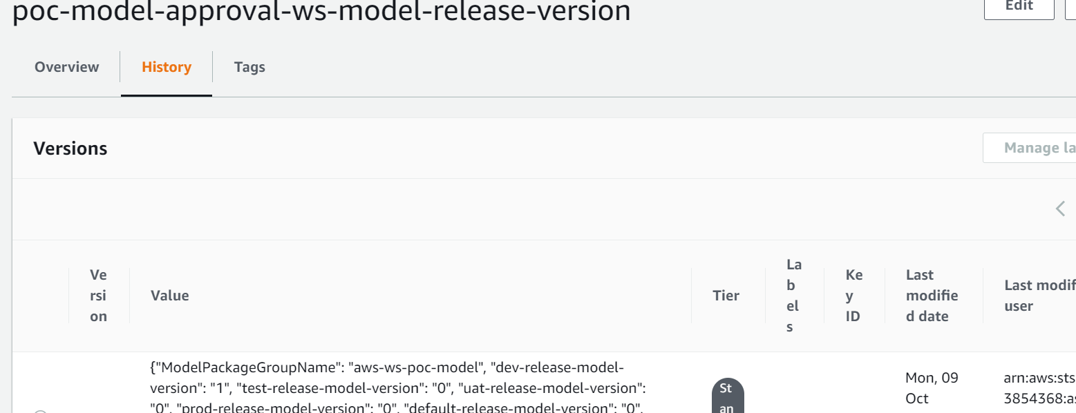This screenshot has height=413, width=1076.
Task: Open the Tags tab
Action: (249, 66)
